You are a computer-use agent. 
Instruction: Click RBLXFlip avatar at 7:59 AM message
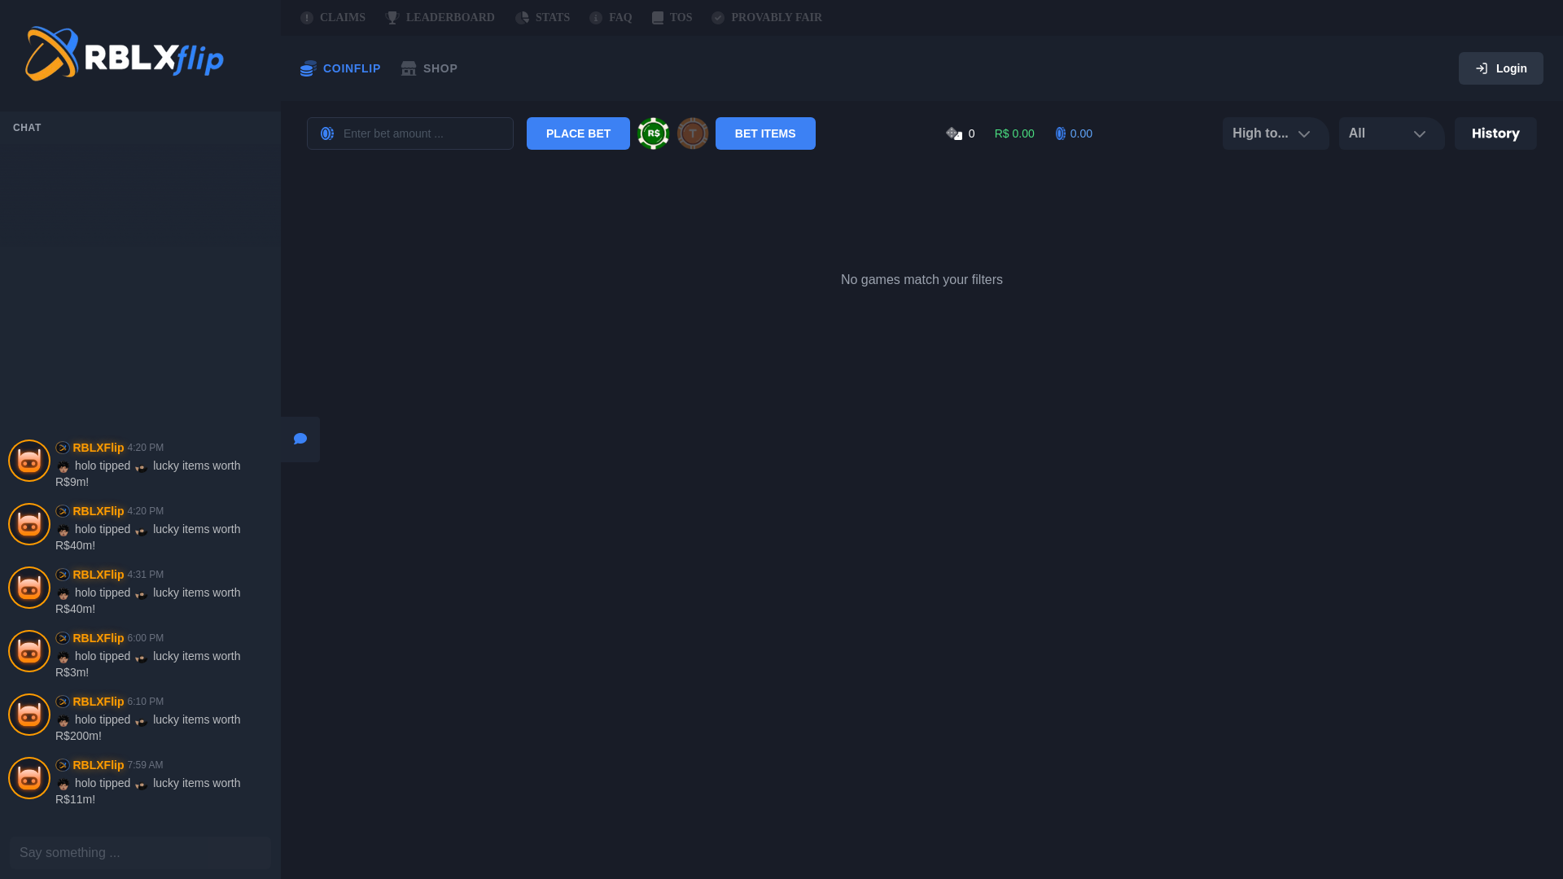coord(29,778)
